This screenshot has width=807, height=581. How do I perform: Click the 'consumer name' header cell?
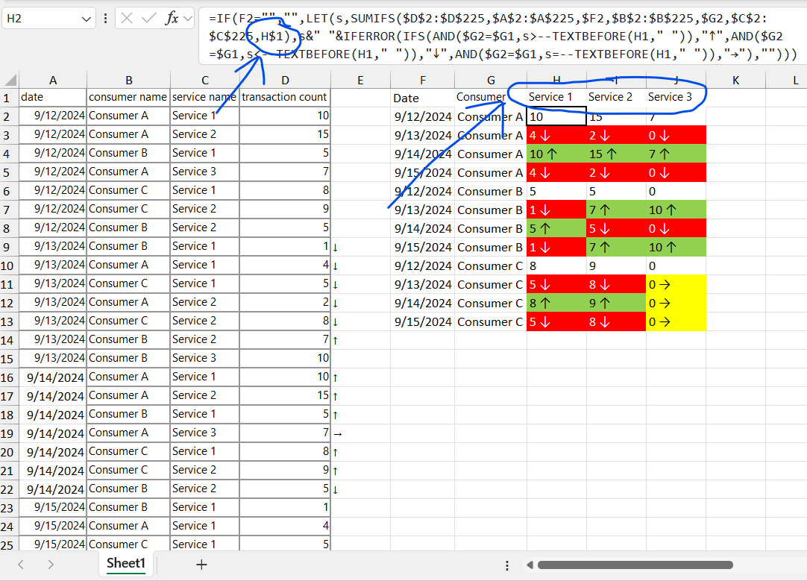[x=128, y=97]
